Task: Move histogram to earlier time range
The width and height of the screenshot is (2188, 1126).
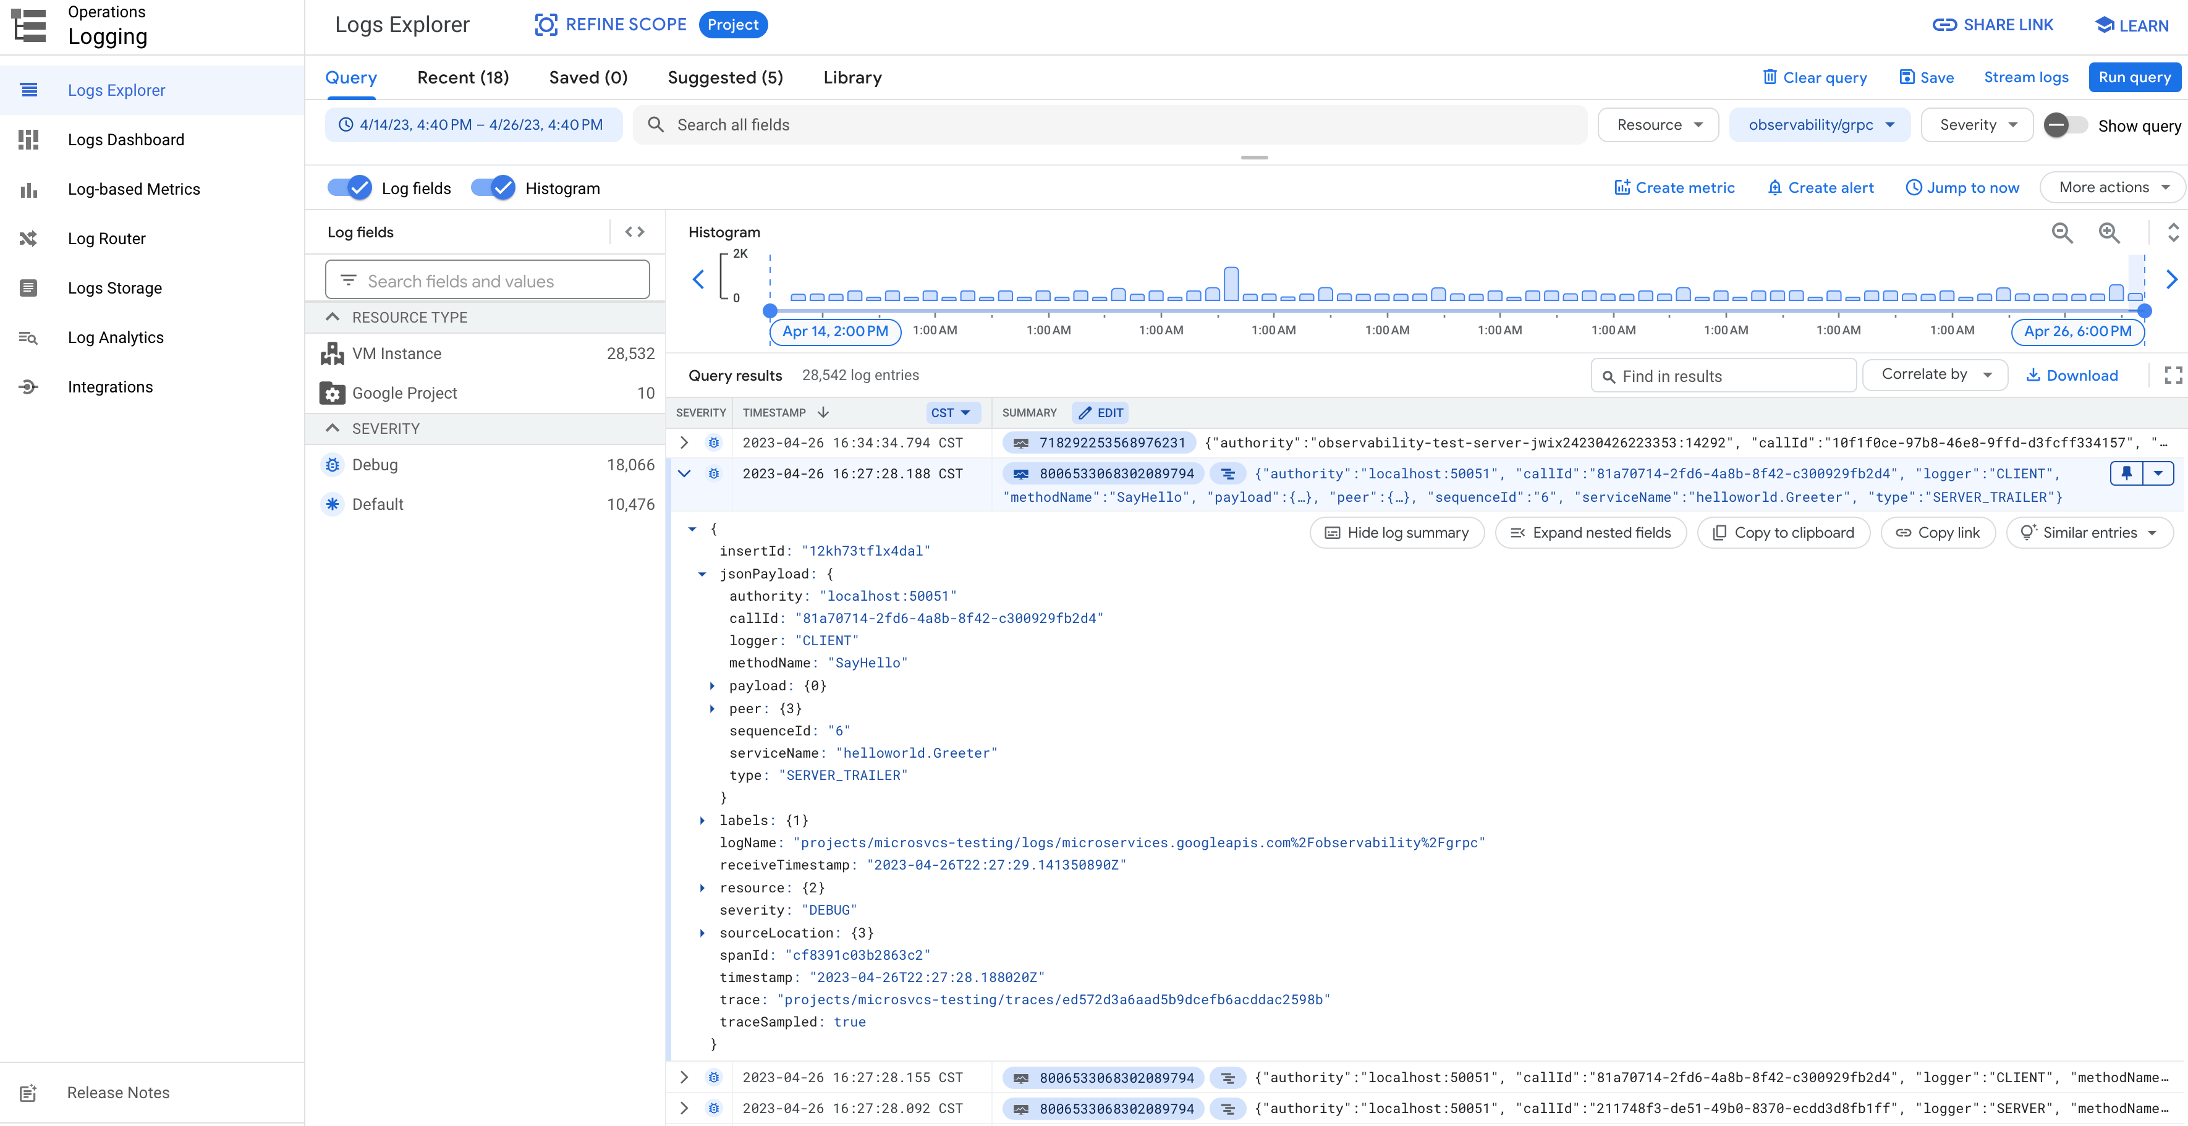Action: point(698,279)
